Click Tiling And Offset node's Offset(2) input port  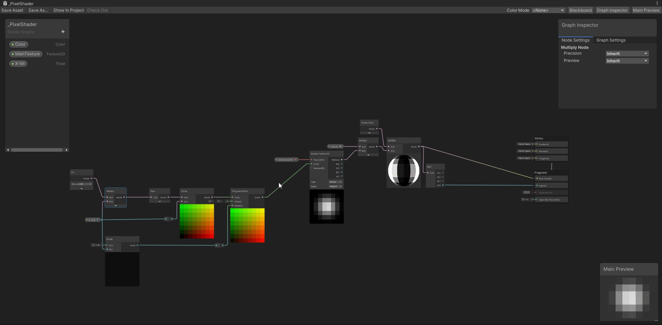click(x=232, y=206)
